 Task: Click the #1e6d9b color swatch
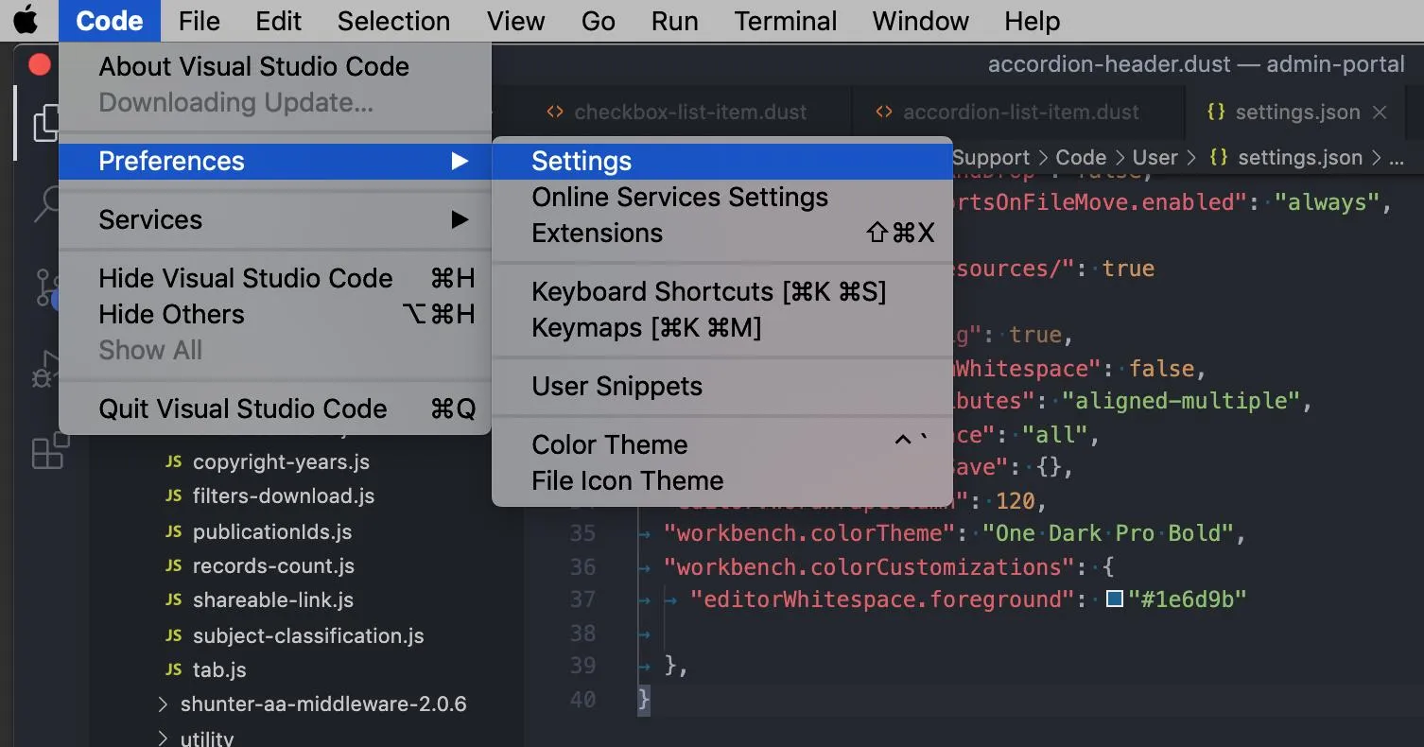[1115, 599]
